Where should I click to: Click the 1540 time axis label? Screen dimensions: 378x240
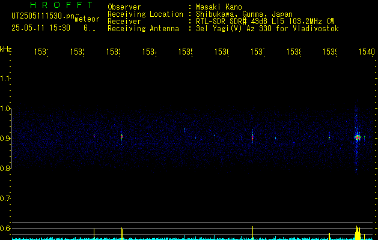coord(367,52)
